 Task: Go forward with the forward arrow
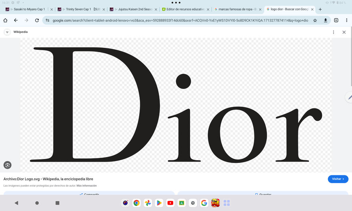tap(26, 20)
